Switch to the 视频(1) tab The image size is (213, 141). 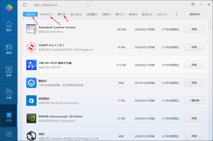pos(106,14)
